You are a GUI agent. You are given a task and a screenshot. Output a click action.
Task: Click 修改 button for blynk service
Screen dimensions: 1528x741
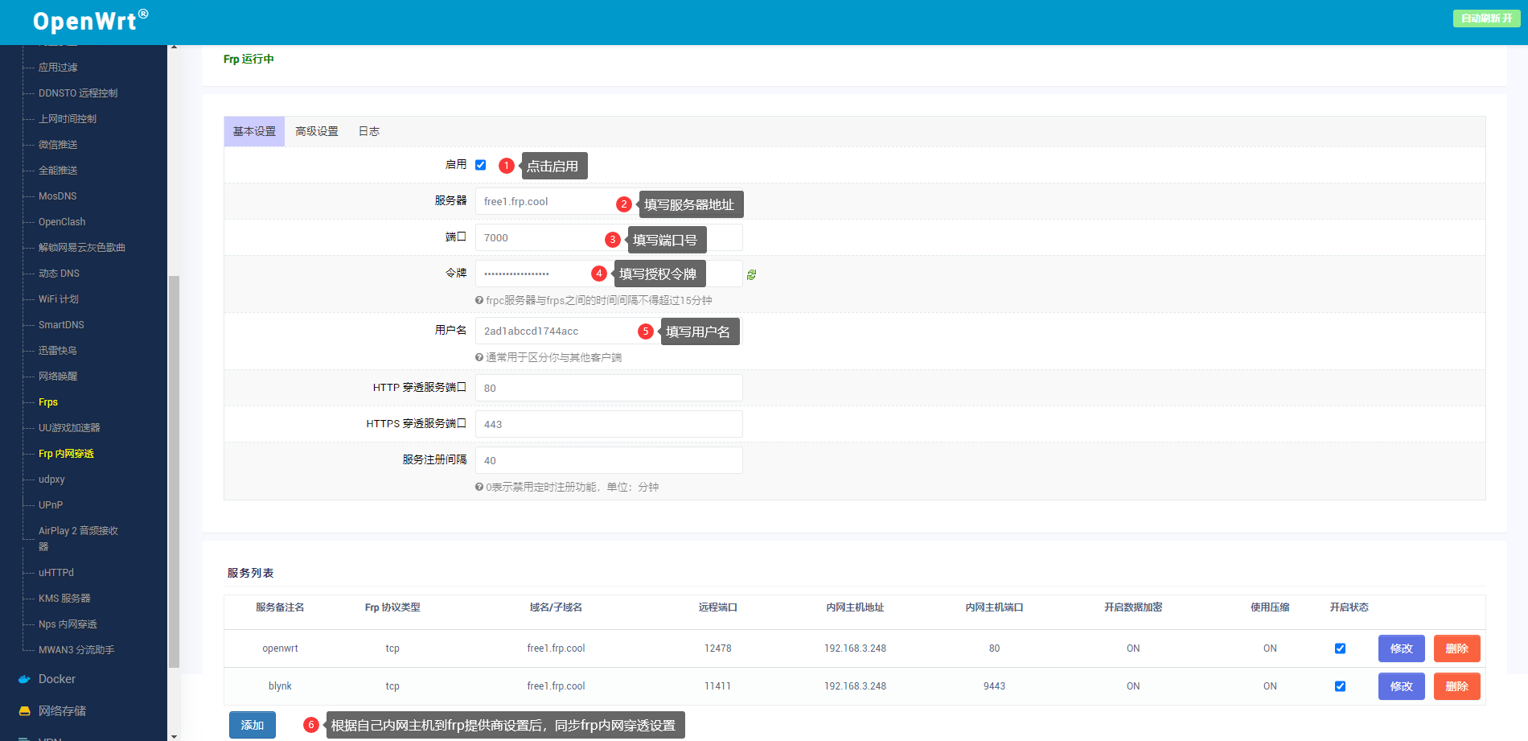coord(1402,686)
